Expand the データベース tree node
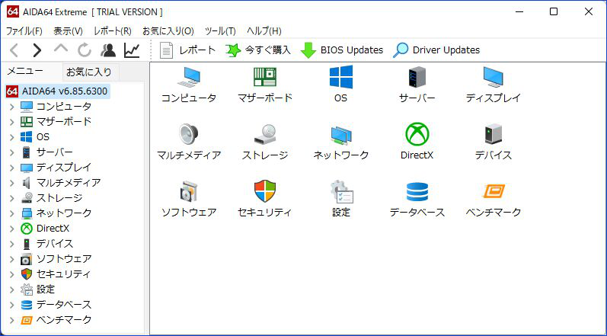The height and width of the screenshot is (336, 607). coord(12,305)
